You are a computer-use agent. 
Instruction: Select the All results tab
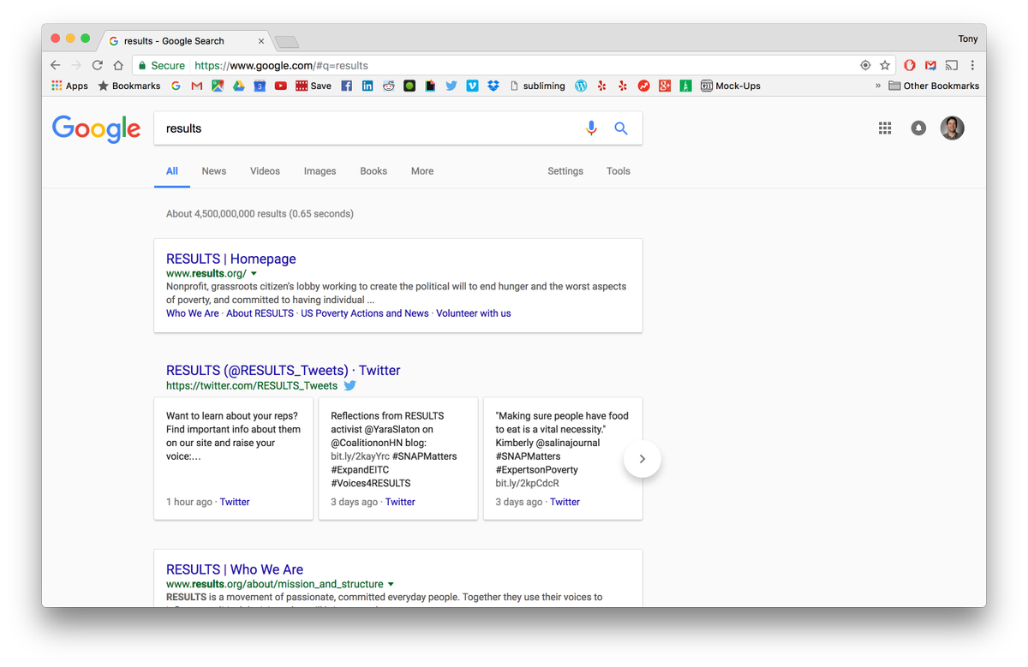172,171
